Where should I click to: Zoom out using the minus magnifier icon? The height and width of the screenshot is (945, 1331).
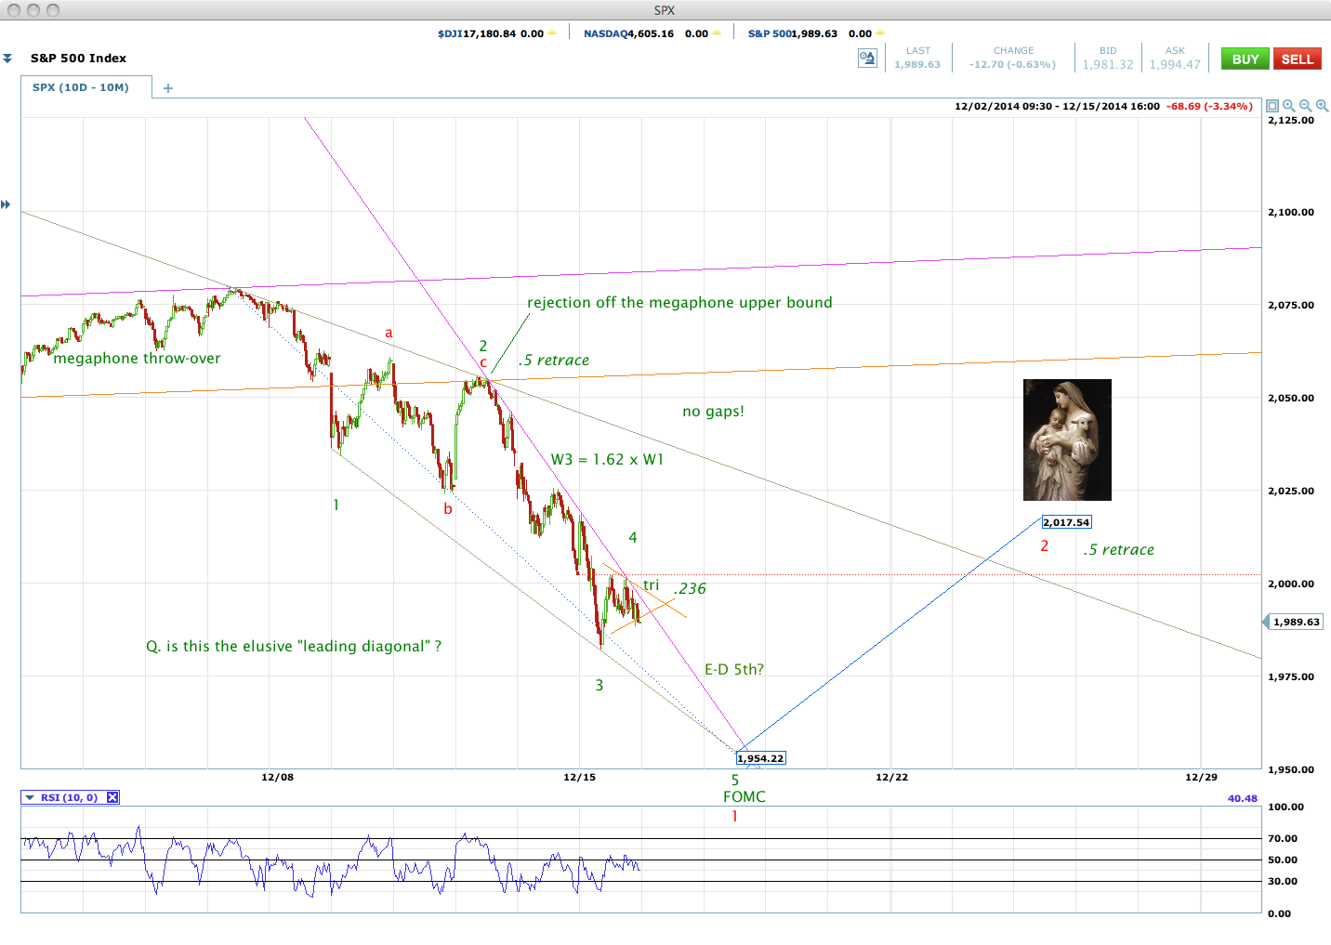pos(1306,106)
